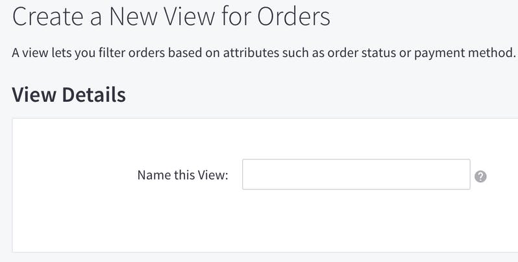Image resolution: width=518 pixels, height=262 pixels.
Task: Click the "Create a New View for Orders" title
Action: pyautogui.click(x=171, y=16)
